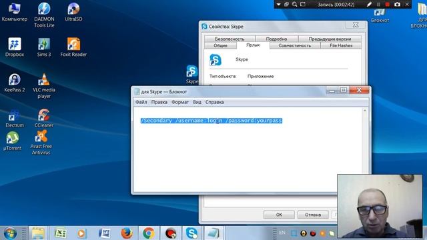Select the Блокнот desktop shortcut
This screenshot has height=240, width=427.
click(380, 16)
